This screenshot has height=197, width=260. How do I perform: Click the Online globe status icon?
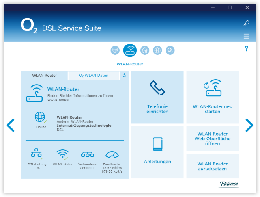tap(40, 117)
